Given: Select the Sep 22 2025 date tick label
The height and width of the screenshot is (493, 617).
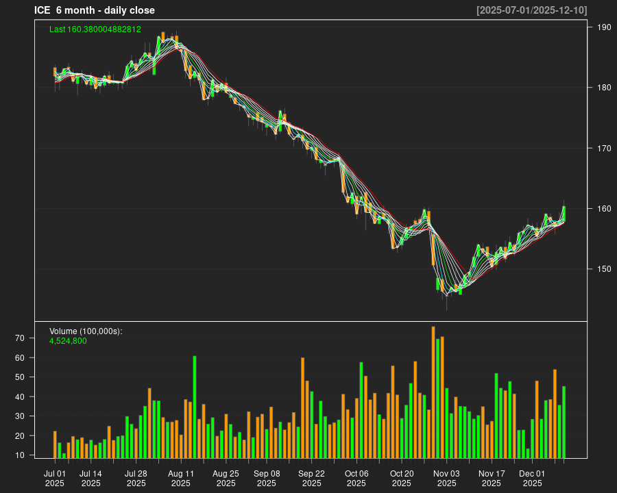Looking at the screenshot, I should [x=311, y=478].
